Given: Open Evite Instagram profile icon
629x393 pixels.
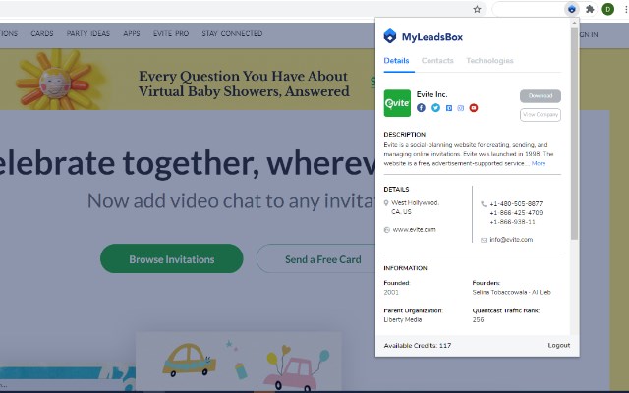Looking at the screenshot, I should pyautogui.click(x=461, y=108).
